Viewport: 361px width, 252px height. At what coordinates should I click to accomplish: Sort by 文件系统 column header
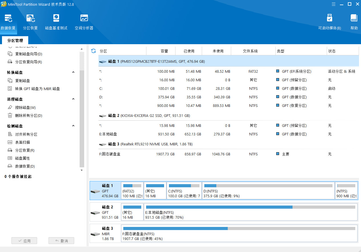253,51
